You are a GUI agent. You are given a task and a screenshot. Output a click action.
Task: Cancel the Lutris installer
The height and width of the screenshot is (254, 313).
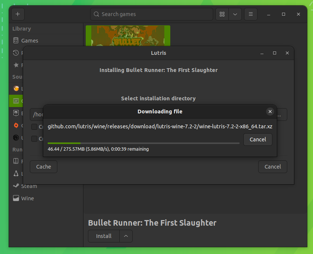273,167
